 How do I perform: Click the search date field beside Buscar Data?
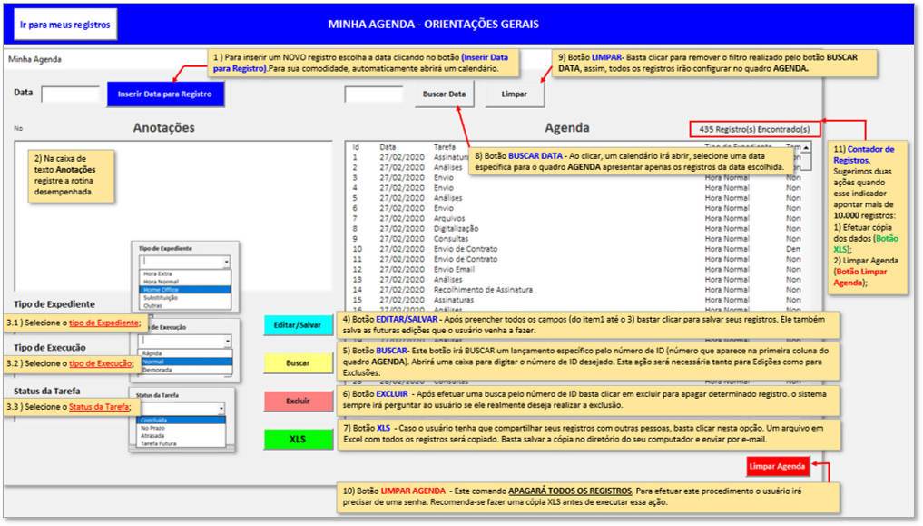[x=375, y=94]
